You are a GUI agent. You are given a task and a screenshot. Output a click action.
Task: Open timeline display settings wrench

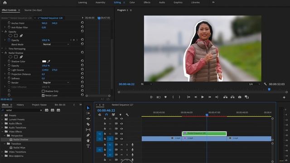click(x=127, y=115)
